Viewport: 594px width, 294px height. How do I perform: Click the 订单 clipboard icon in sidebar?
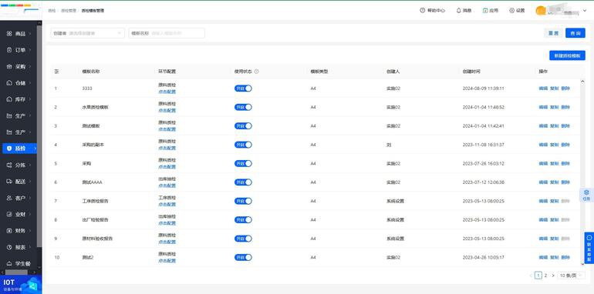click(x=9, y=50)
